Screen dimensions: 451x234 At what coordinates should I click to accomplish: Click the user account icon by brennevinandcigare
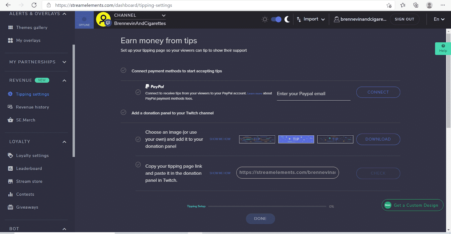(337, 19)
